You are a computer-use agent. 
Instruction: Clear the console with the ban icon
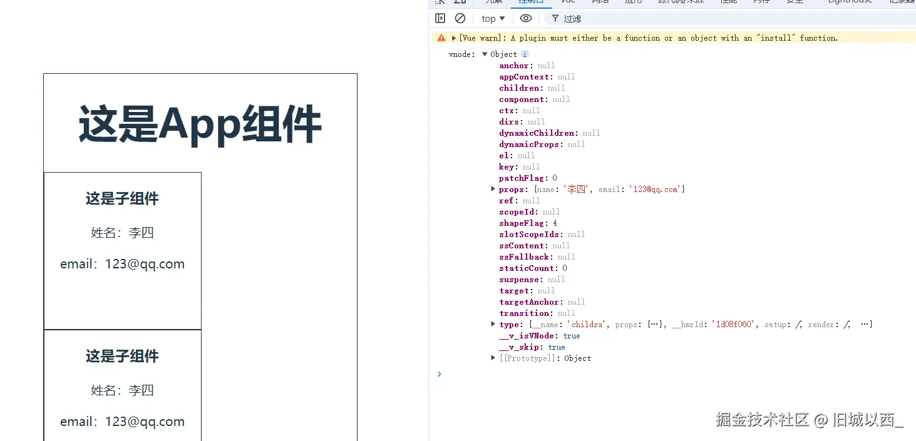click(460, 18)
